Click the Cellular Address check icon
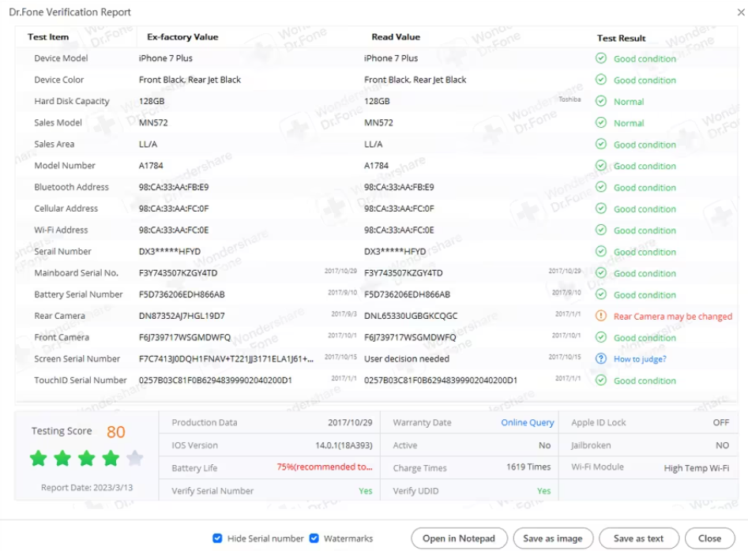 pyautogui.click(x=601, y=208)
